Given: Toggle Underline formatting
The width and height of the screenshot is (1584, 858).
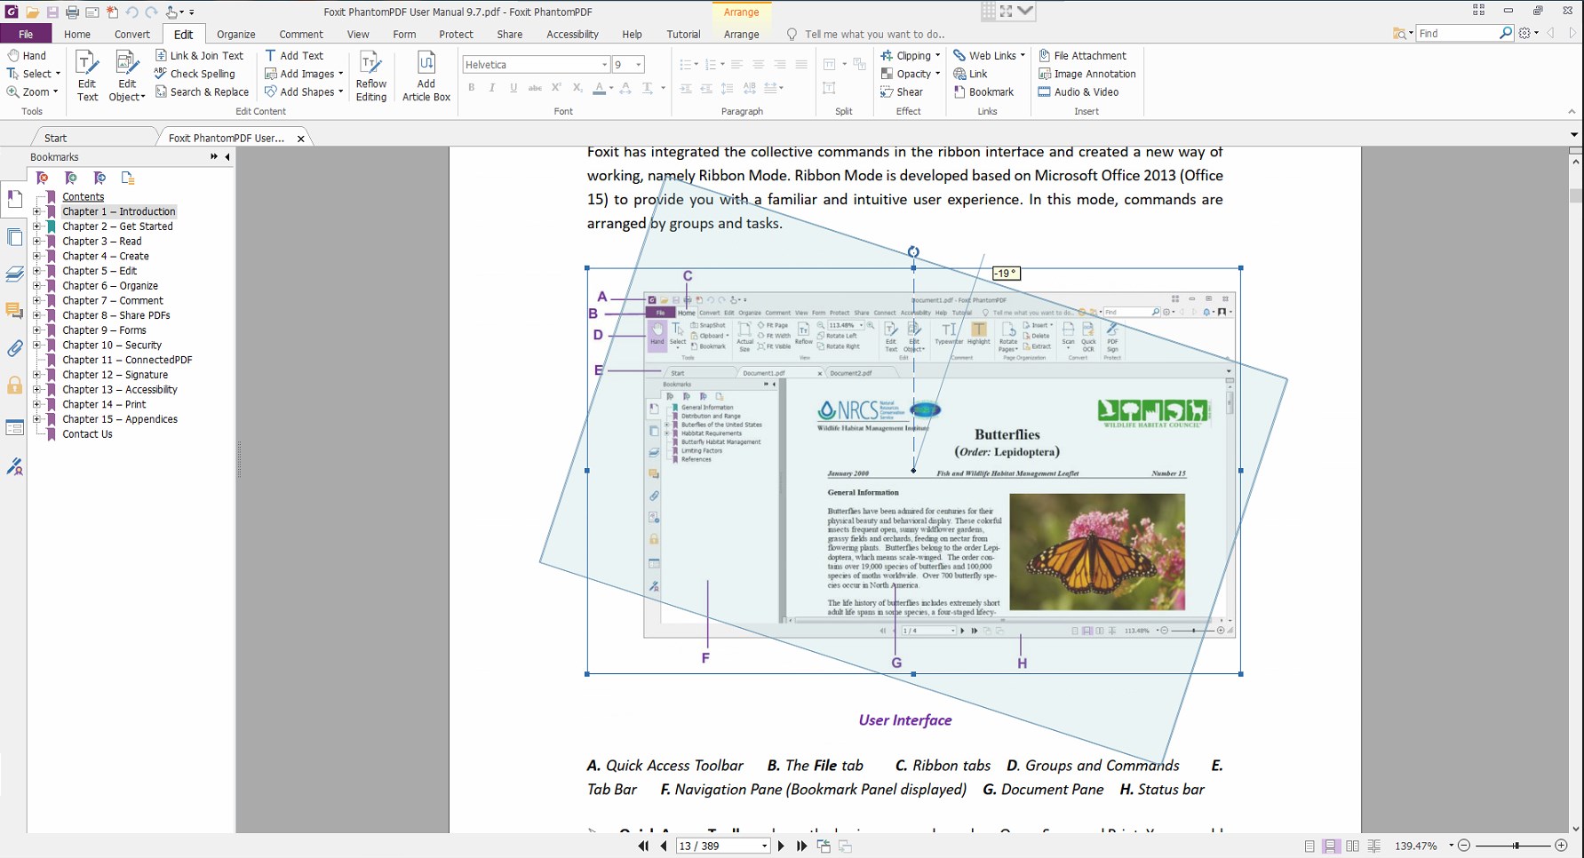Looking at the screenshot, I should (x=513, y=88).
